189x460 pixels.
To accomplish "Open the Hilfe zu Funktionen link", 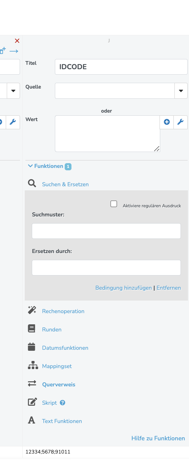I will [x=158, y=438].
